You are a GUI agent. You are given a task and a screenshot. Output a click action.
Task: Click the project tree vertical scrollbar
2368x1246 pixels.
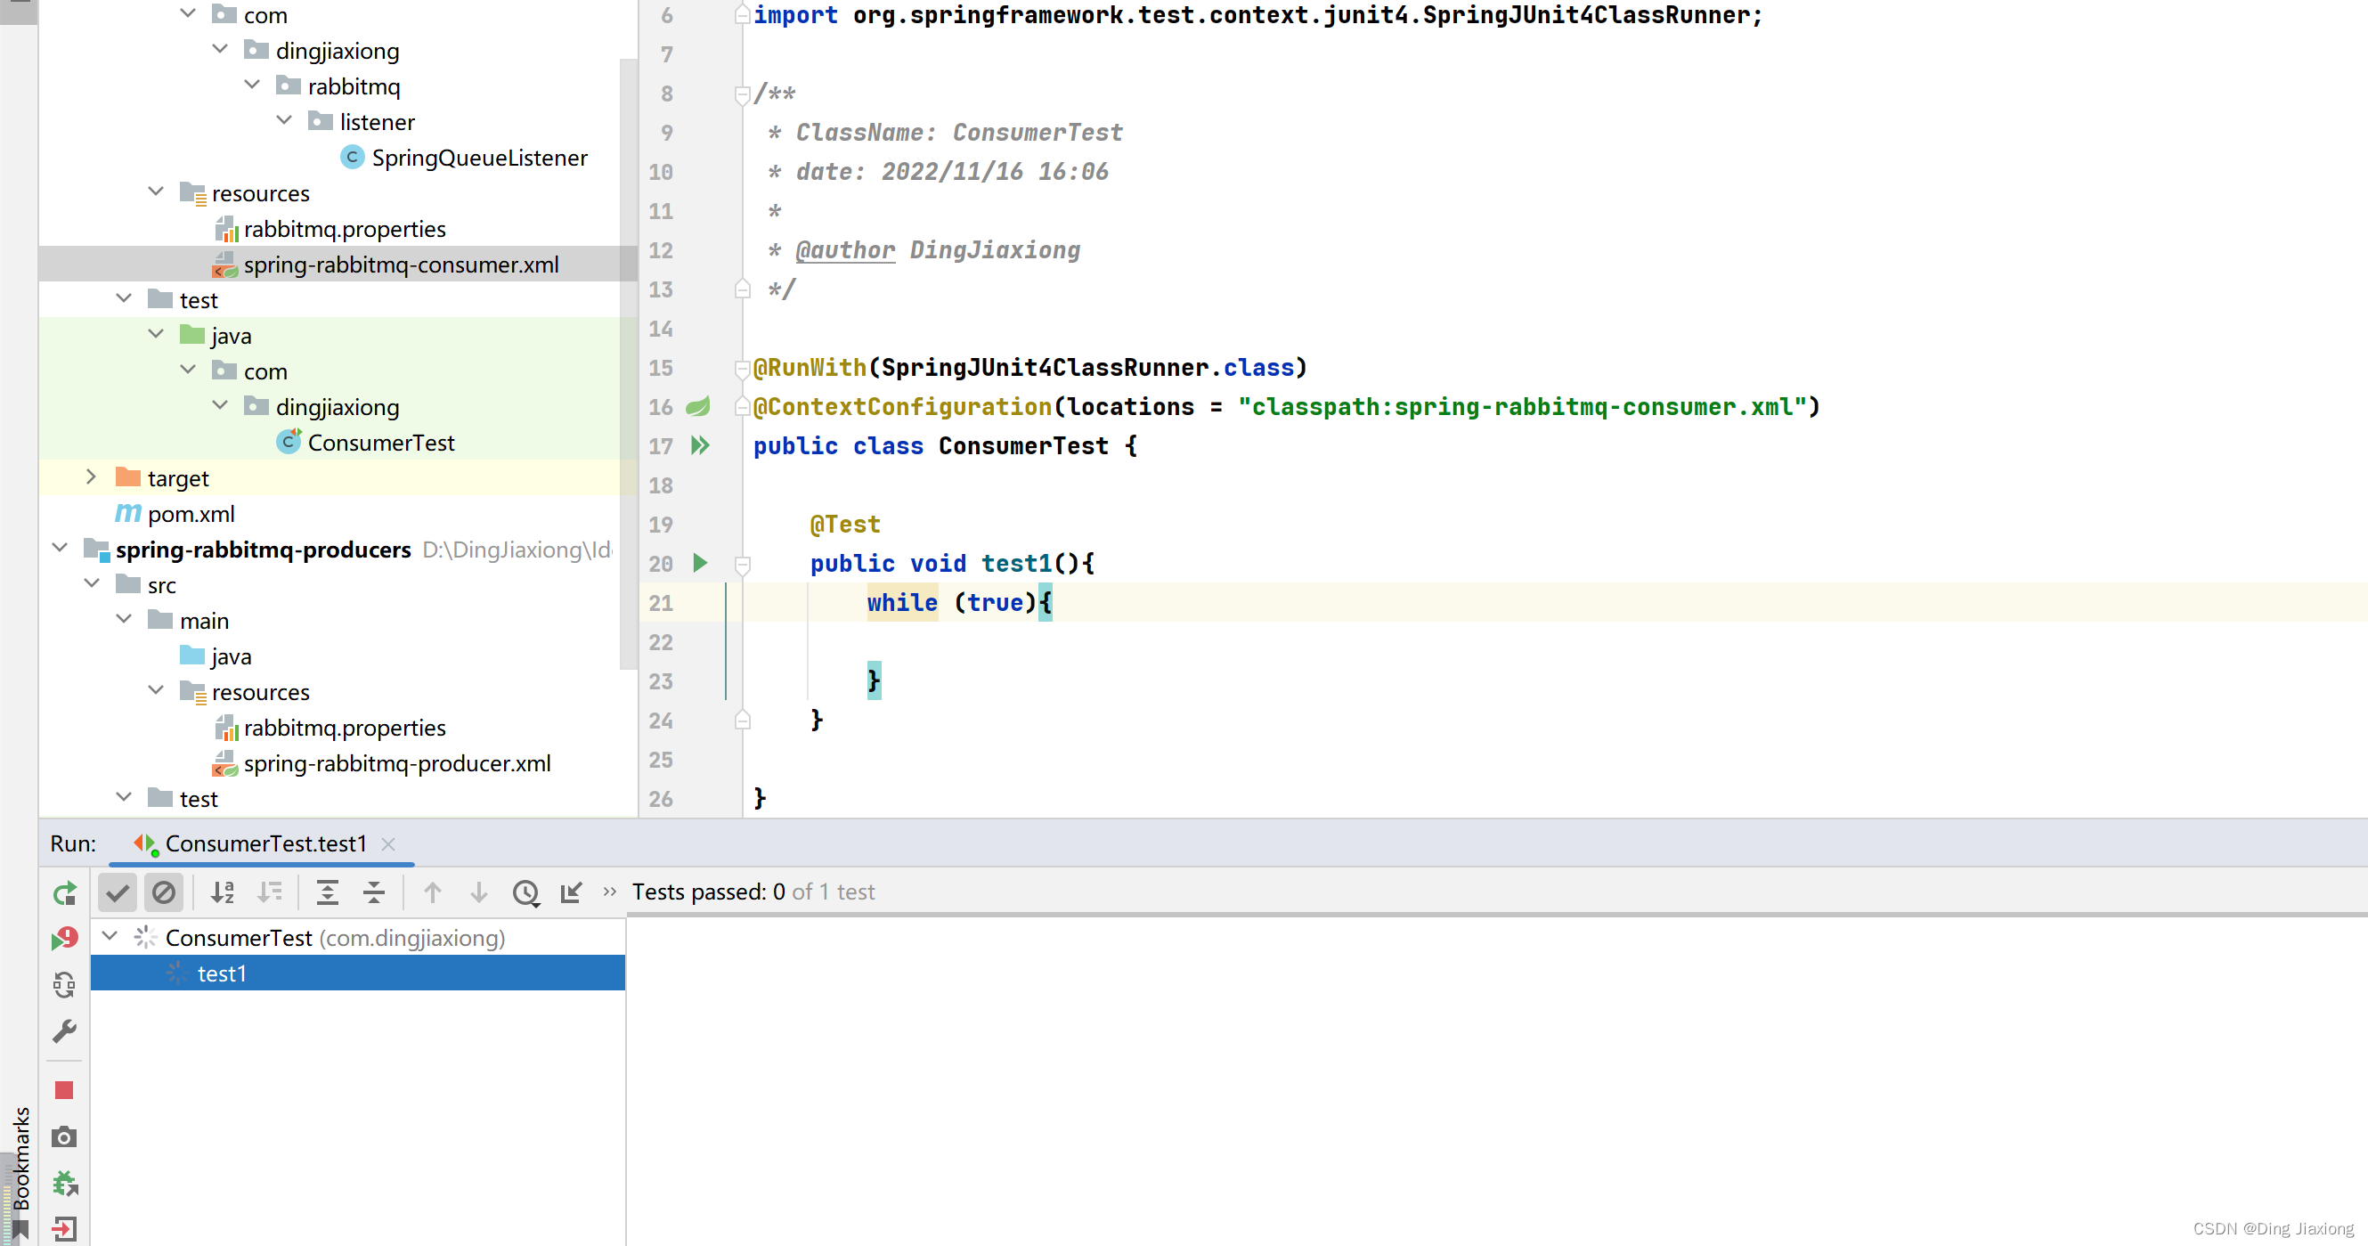coord(629,364)
